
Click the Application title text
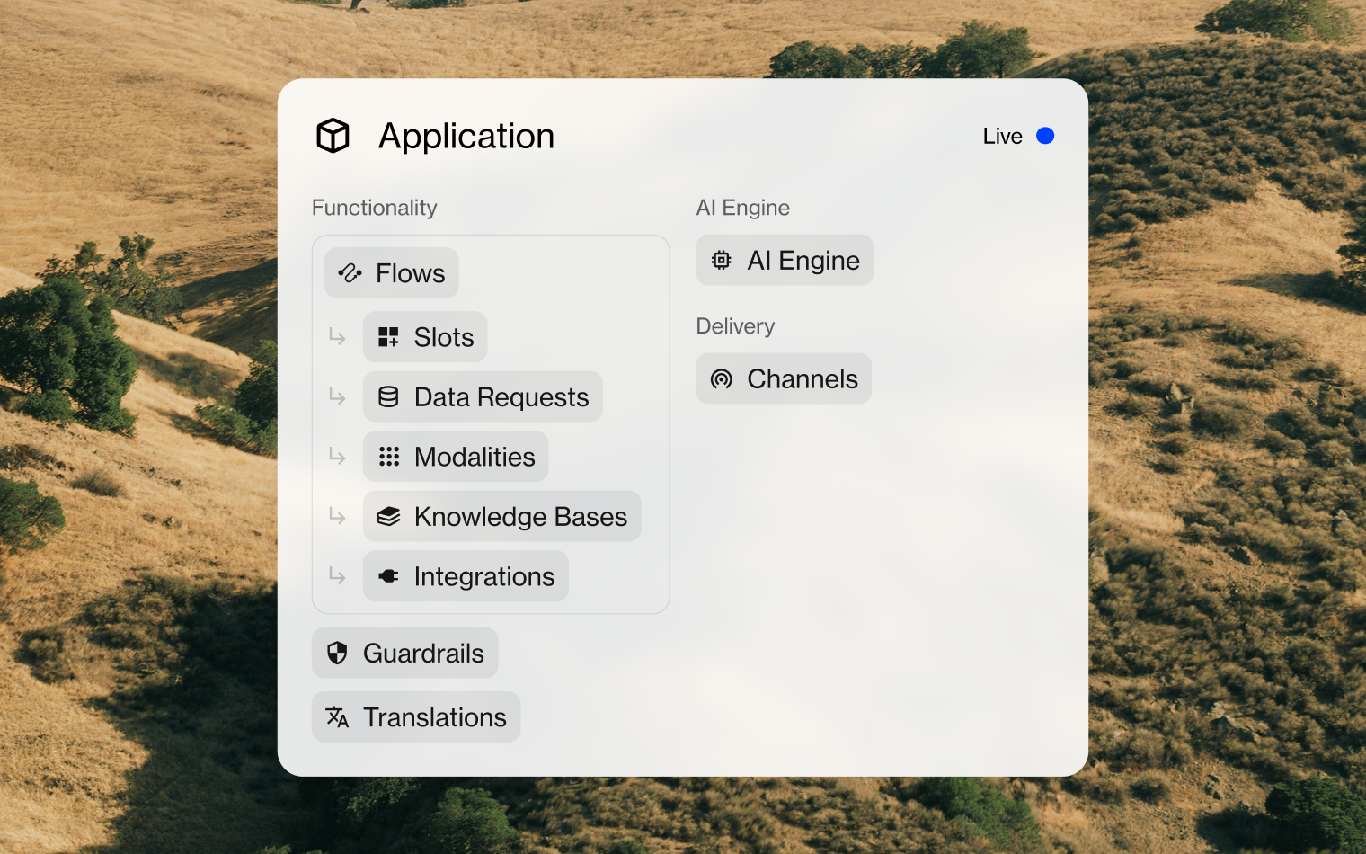[x=466, y=136]
